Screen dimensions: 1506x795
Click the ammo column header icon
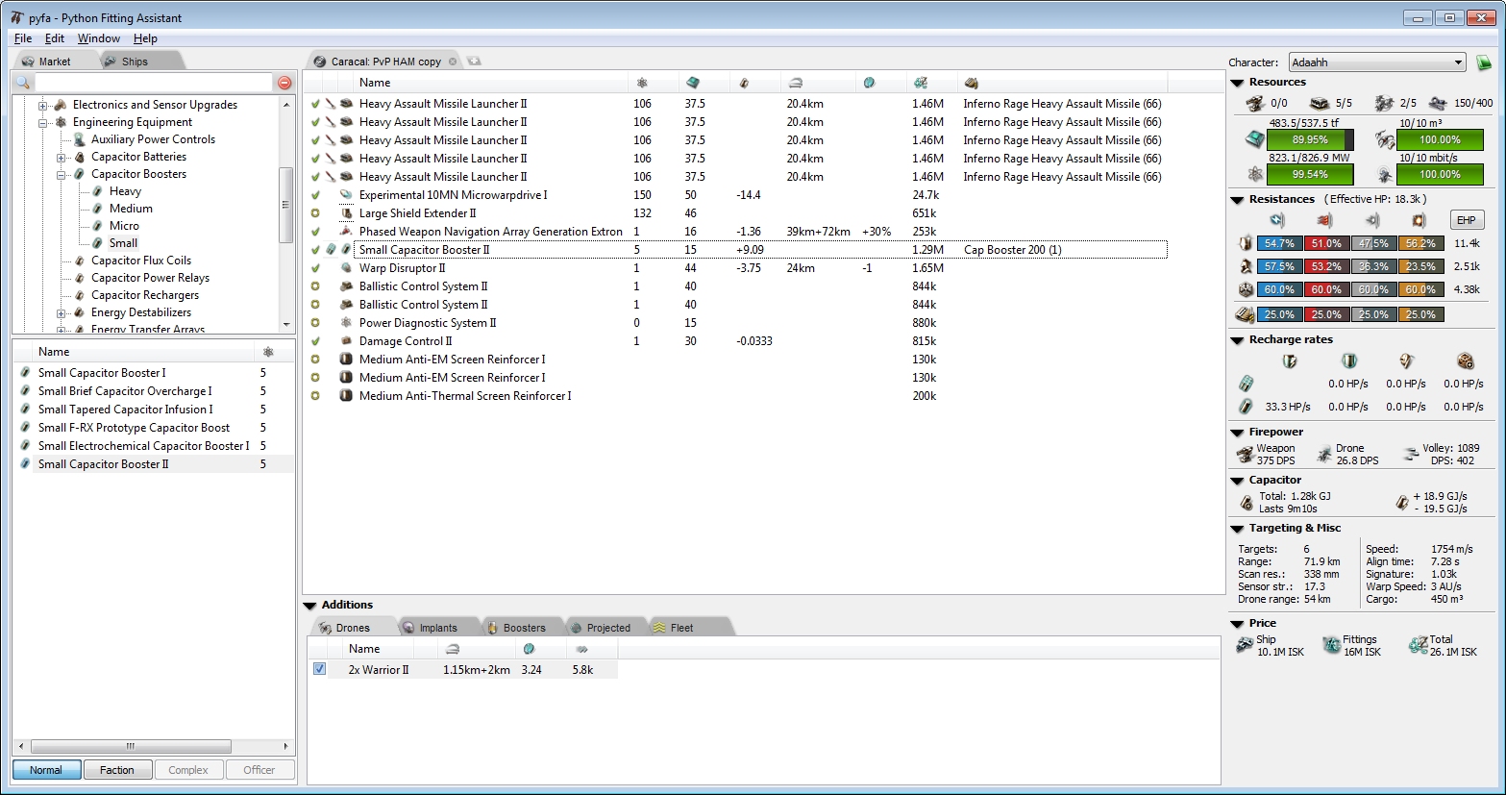point(971,84)
